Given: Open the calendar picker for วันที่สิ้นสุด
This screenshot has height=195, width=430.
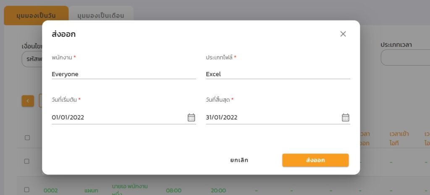Looking at the screenshot, I should coord(346,118).
